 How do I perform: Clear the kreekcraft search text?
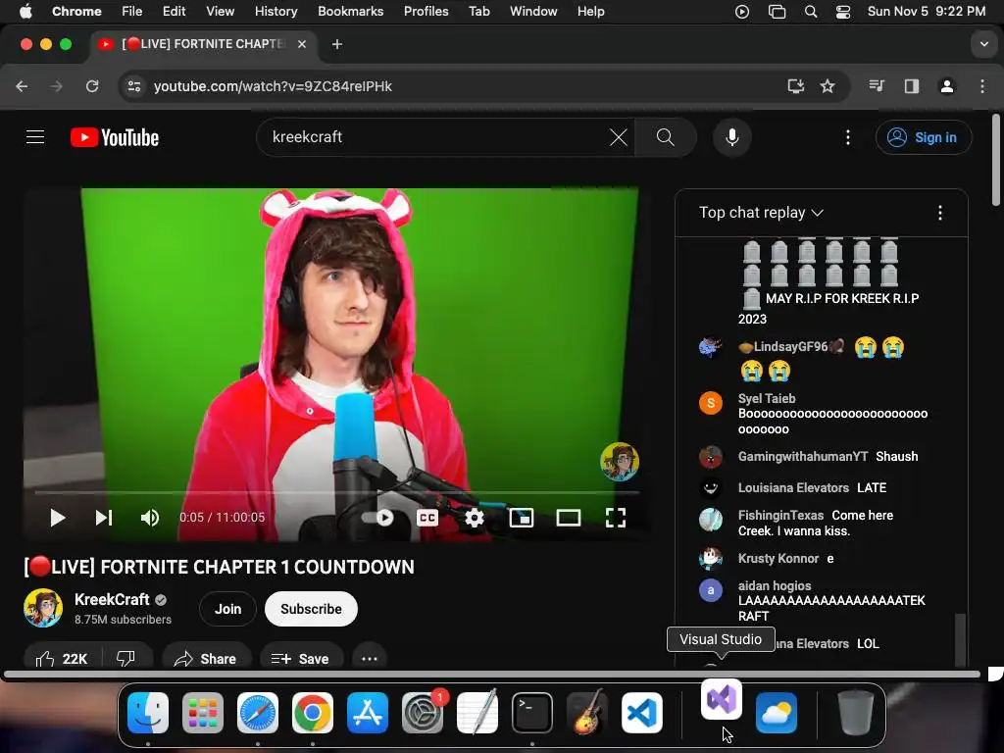pyautogui.click(x=618, y=137)
